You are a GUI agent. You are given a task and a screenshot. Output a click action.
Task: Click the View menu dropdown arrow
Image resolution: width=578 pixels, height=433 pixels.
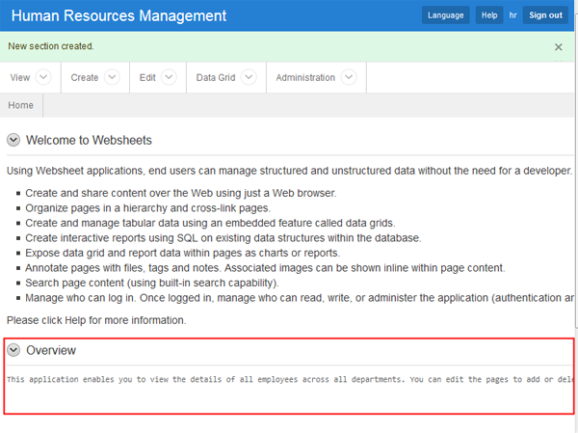tap(43, 78)
